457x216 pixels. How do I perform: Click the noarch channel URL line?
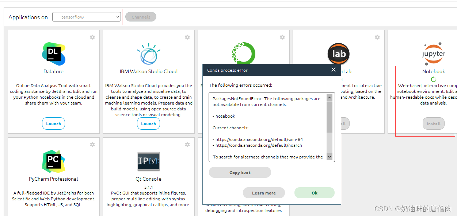click(257, 145)
